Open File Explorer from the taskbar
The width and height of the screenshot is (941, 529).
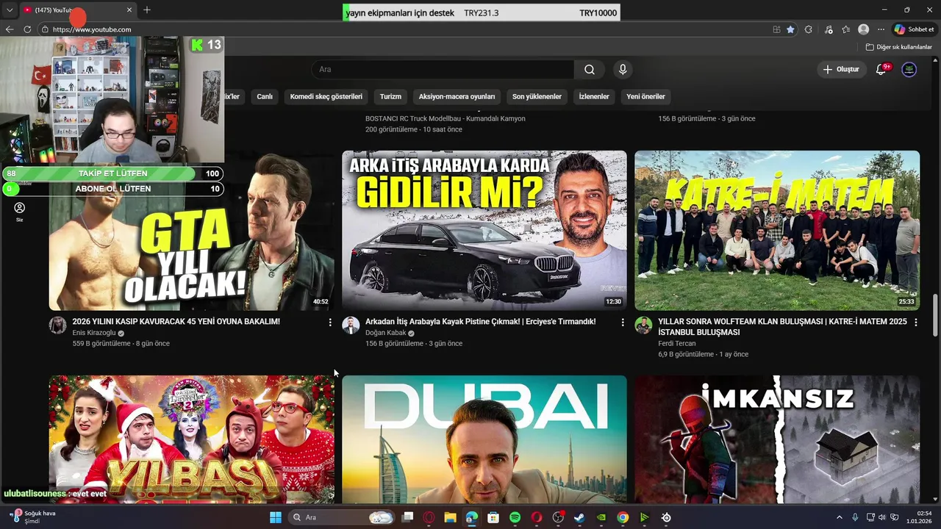coord(450,517)
